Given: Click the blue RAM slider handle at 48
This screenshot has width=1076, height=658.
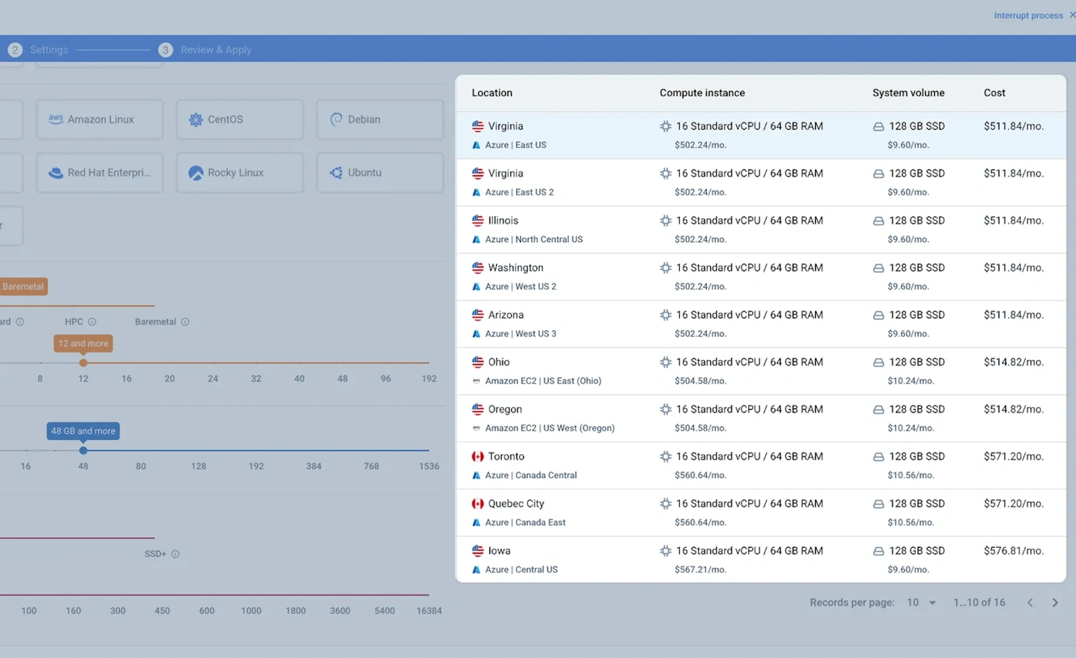Looking at the screenshot, I should (x=83, y=450).
